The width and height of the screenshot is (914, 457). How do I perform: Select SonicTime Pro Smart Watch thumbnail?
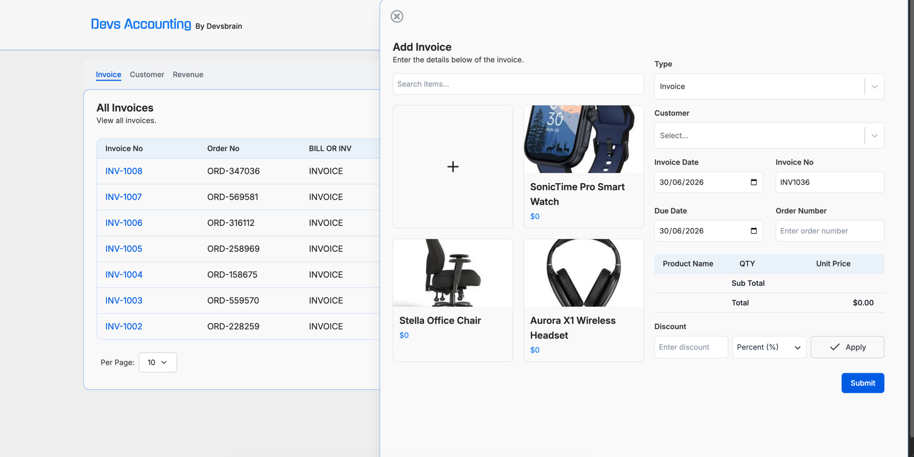coord(583,139)
